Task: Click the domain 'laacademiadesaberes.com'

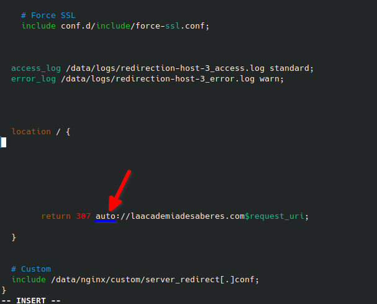Action: [x=188, y=216]
